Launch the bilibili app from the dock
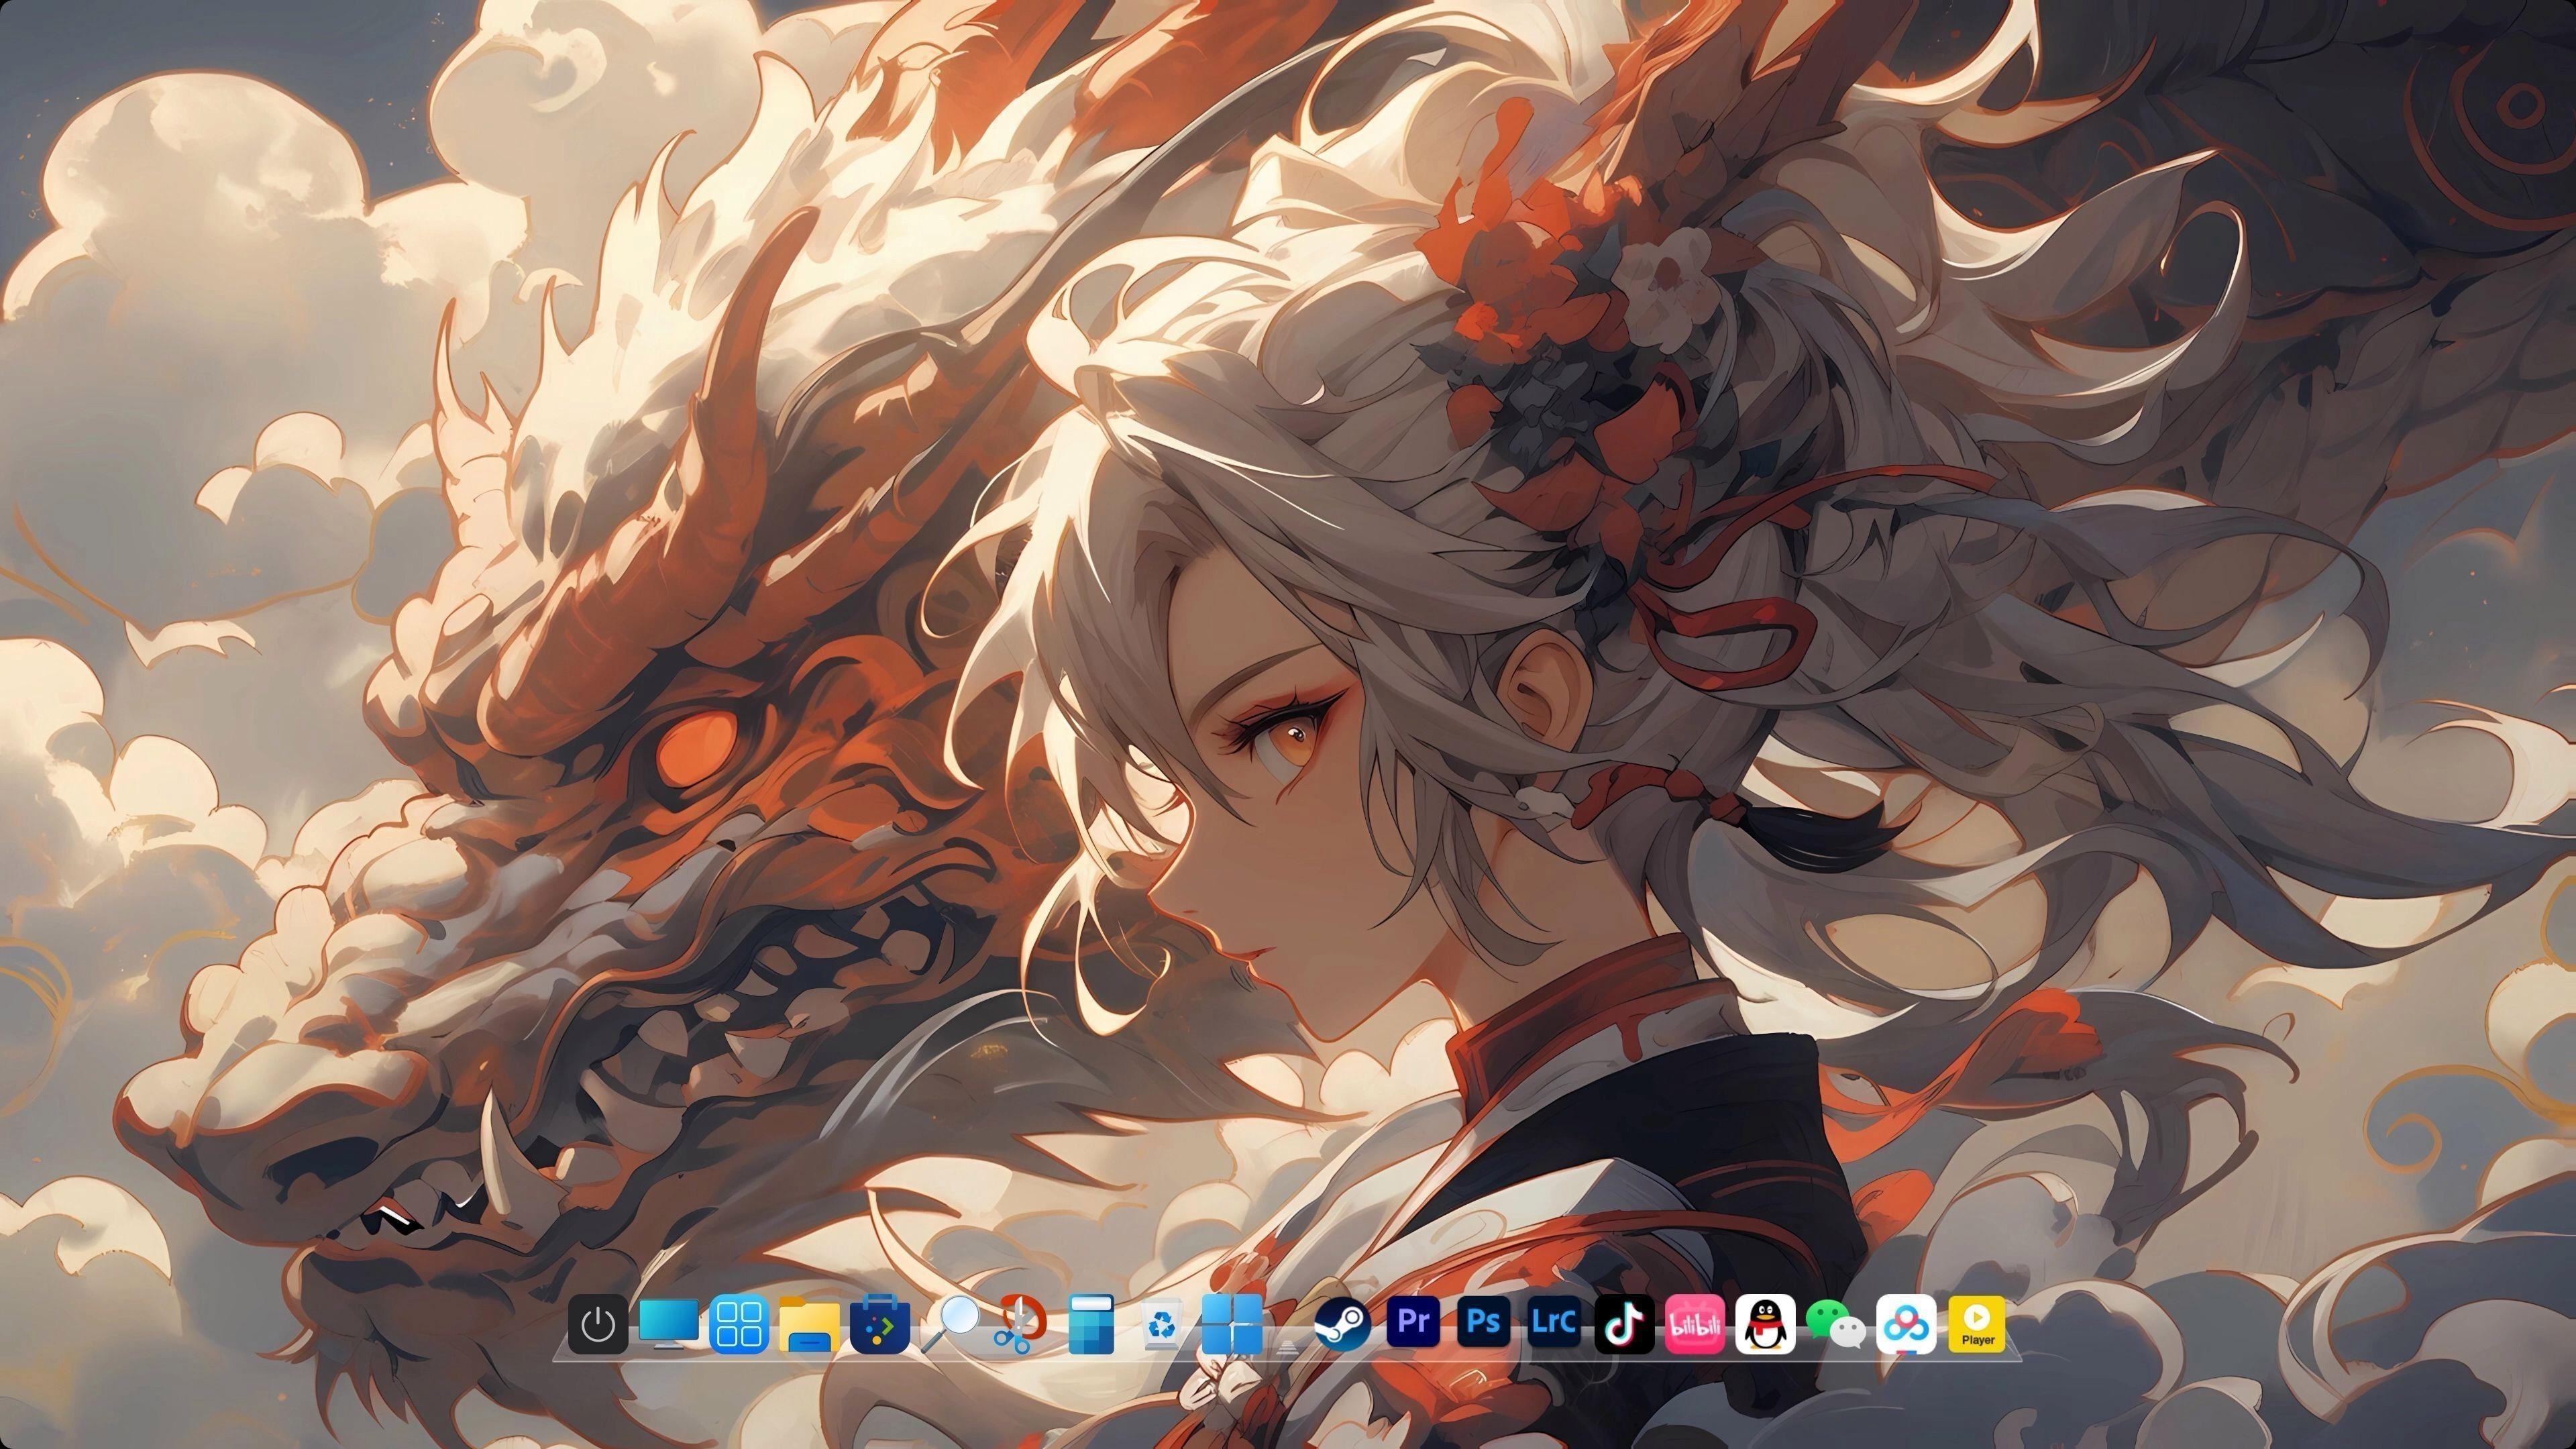This screenshot has height=1449, width=2576. coord(1695,1324)
